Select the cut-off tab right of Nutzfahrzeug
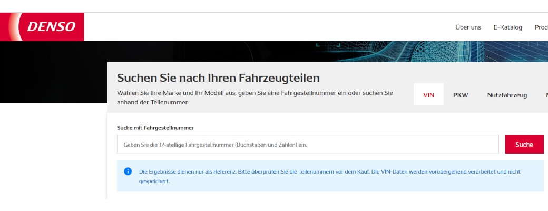Image resolution: width=548 pixels, height=211 pixels. click(545, 95)
